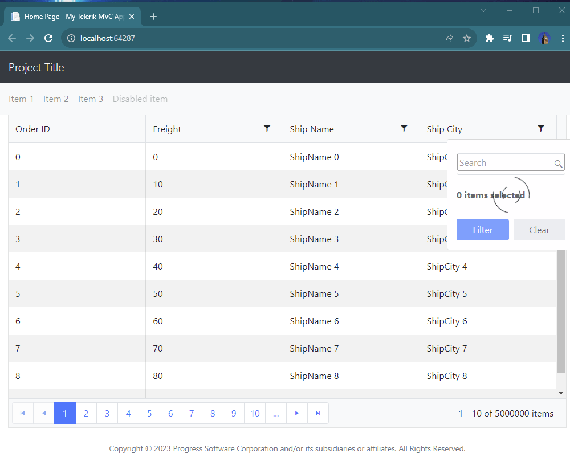Go to page 4 in the pager
570x469 pixels.
pyautogui.click(x=128, y=413)
